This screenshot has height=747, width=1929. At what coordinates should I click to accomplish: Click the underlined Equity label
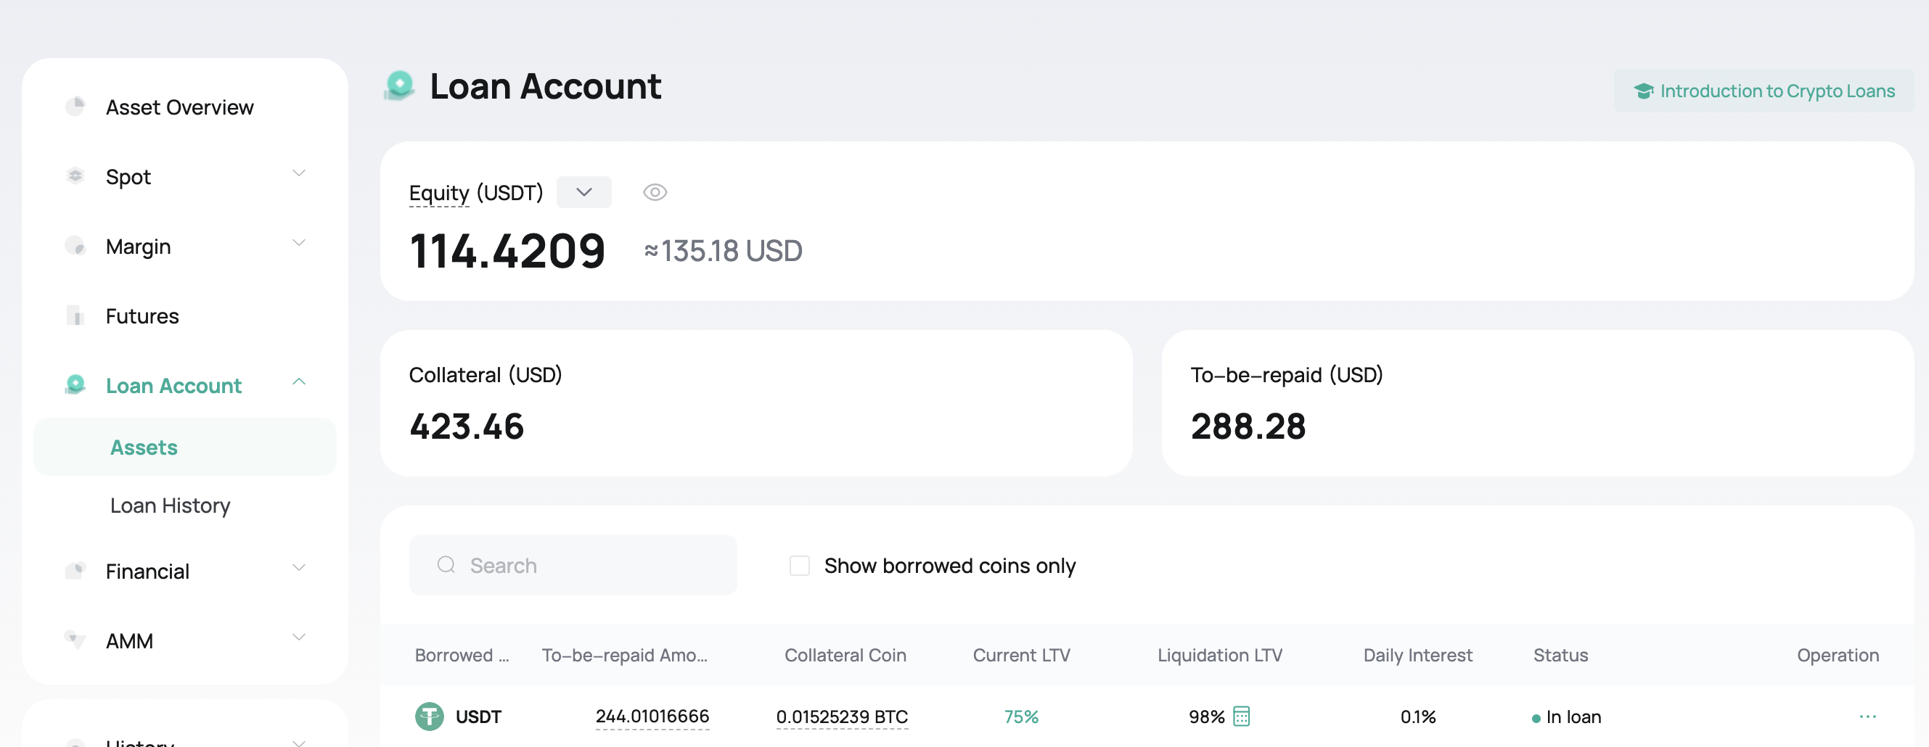point(439,192)
